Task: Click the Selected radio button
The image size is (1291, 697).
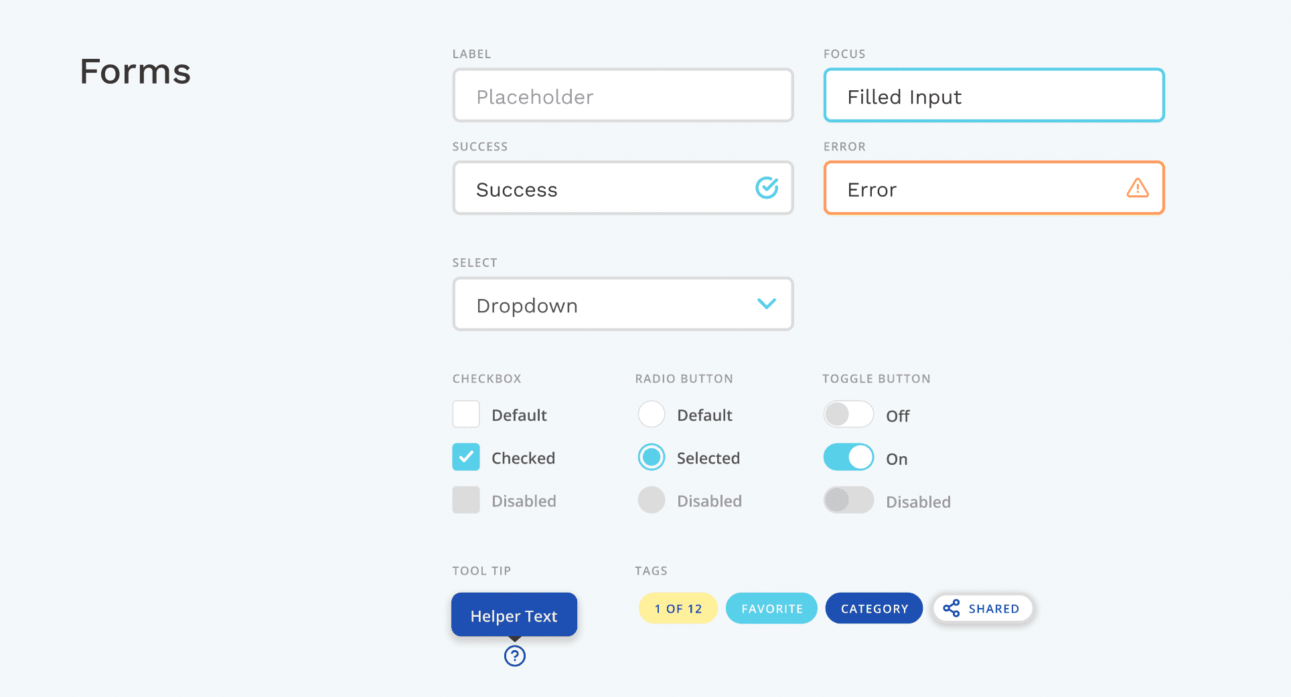Action: (651, 457)
